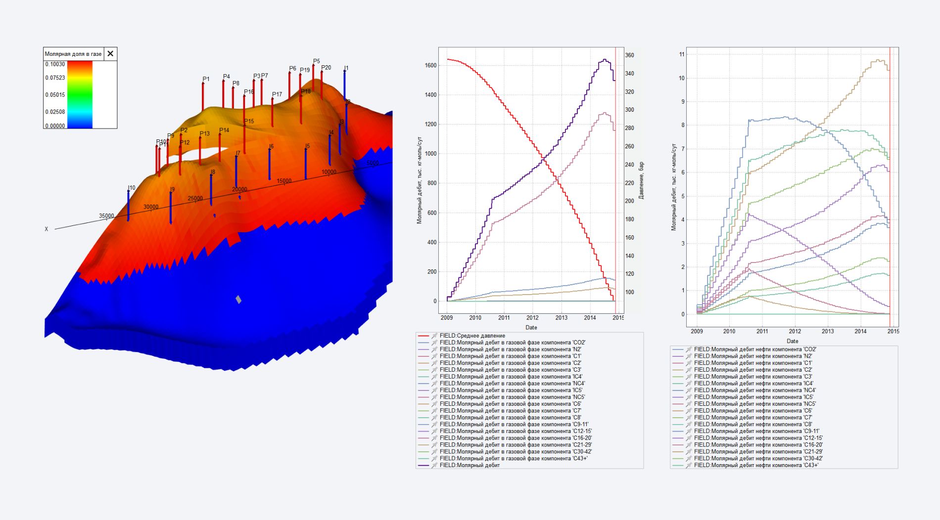Pin gas-phase 'C6' component curve in middle legend
This screenshot has height=520, width=940.
(434, 404)
